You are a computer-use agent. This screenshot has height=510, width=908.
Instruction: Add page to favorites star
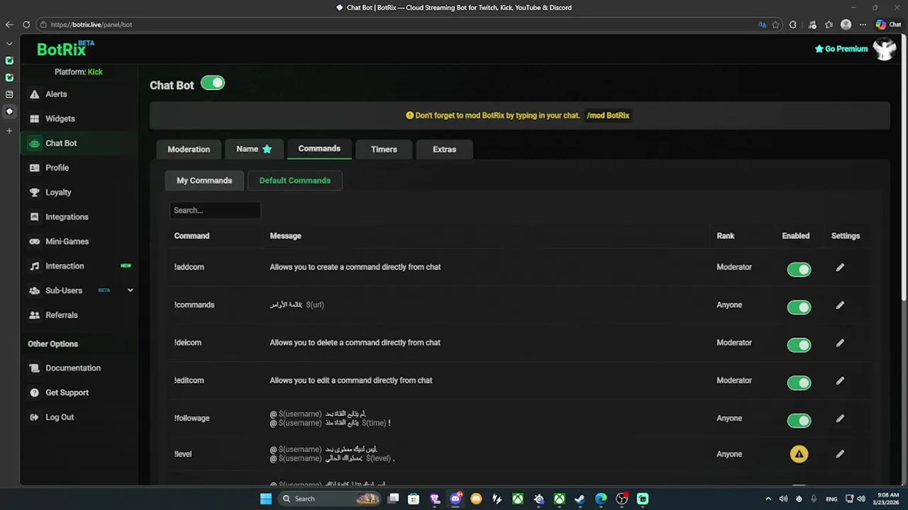point(776,24)
